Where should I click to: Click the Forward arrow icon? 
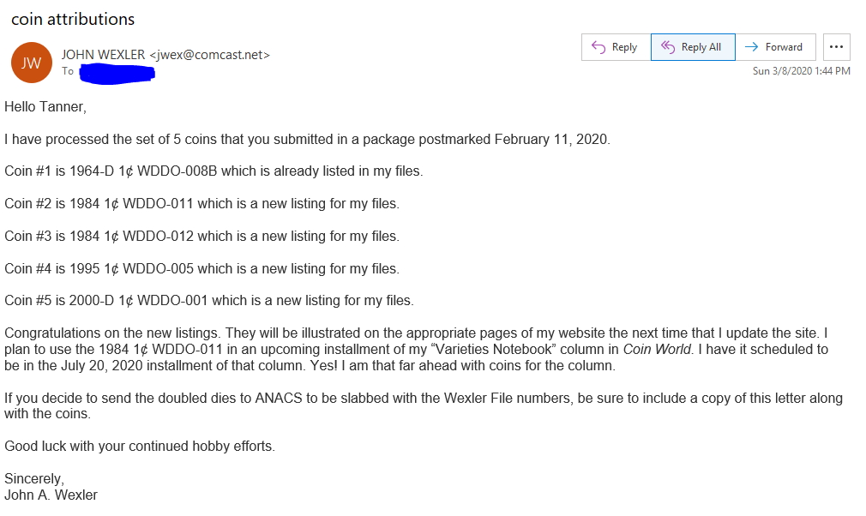tap(752, 47)
